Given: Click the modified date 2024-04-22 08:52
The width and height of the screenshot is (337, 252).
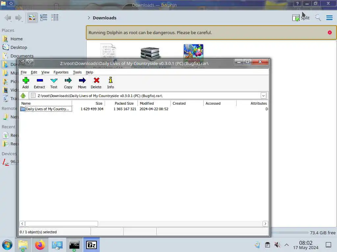Looking at the screenshot, I should coord(154,109).
